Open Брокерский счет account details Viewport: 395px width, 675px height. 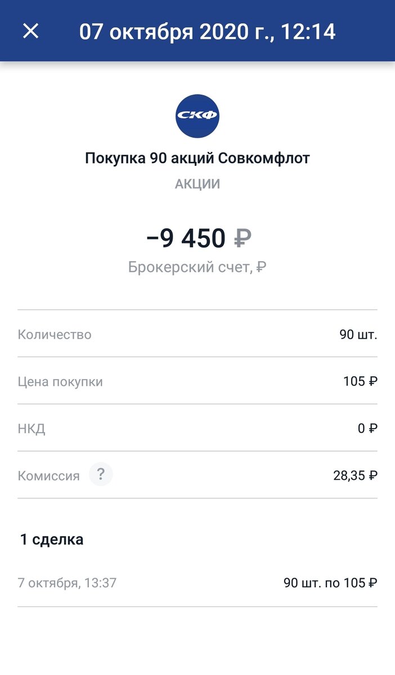click(197, 265)
